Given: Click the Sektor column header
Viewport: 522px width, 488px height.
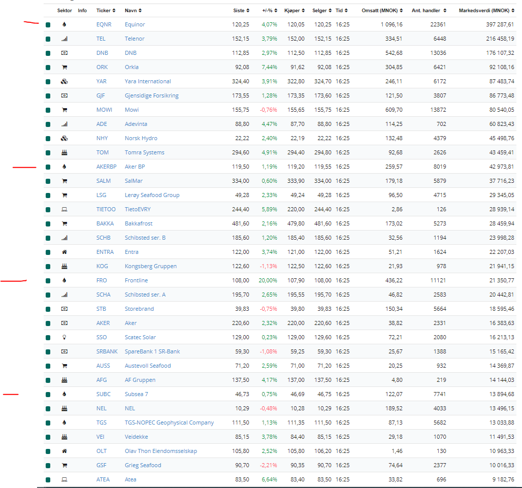Looking at the screenshot, I should 64,10.
